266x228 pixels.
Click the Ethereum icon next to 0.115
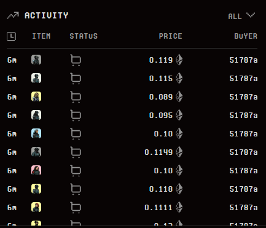tap(179, 78)
